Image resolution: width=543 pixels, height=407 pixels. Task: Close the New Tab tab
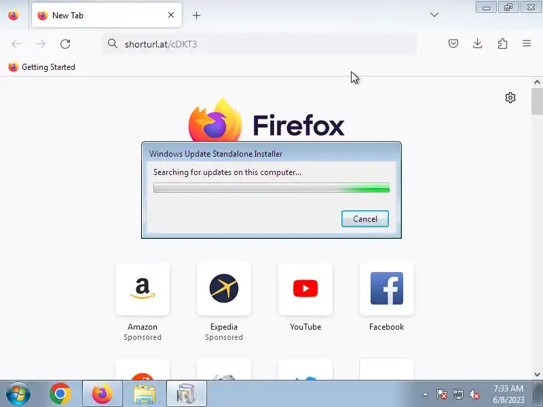[171, 15]
